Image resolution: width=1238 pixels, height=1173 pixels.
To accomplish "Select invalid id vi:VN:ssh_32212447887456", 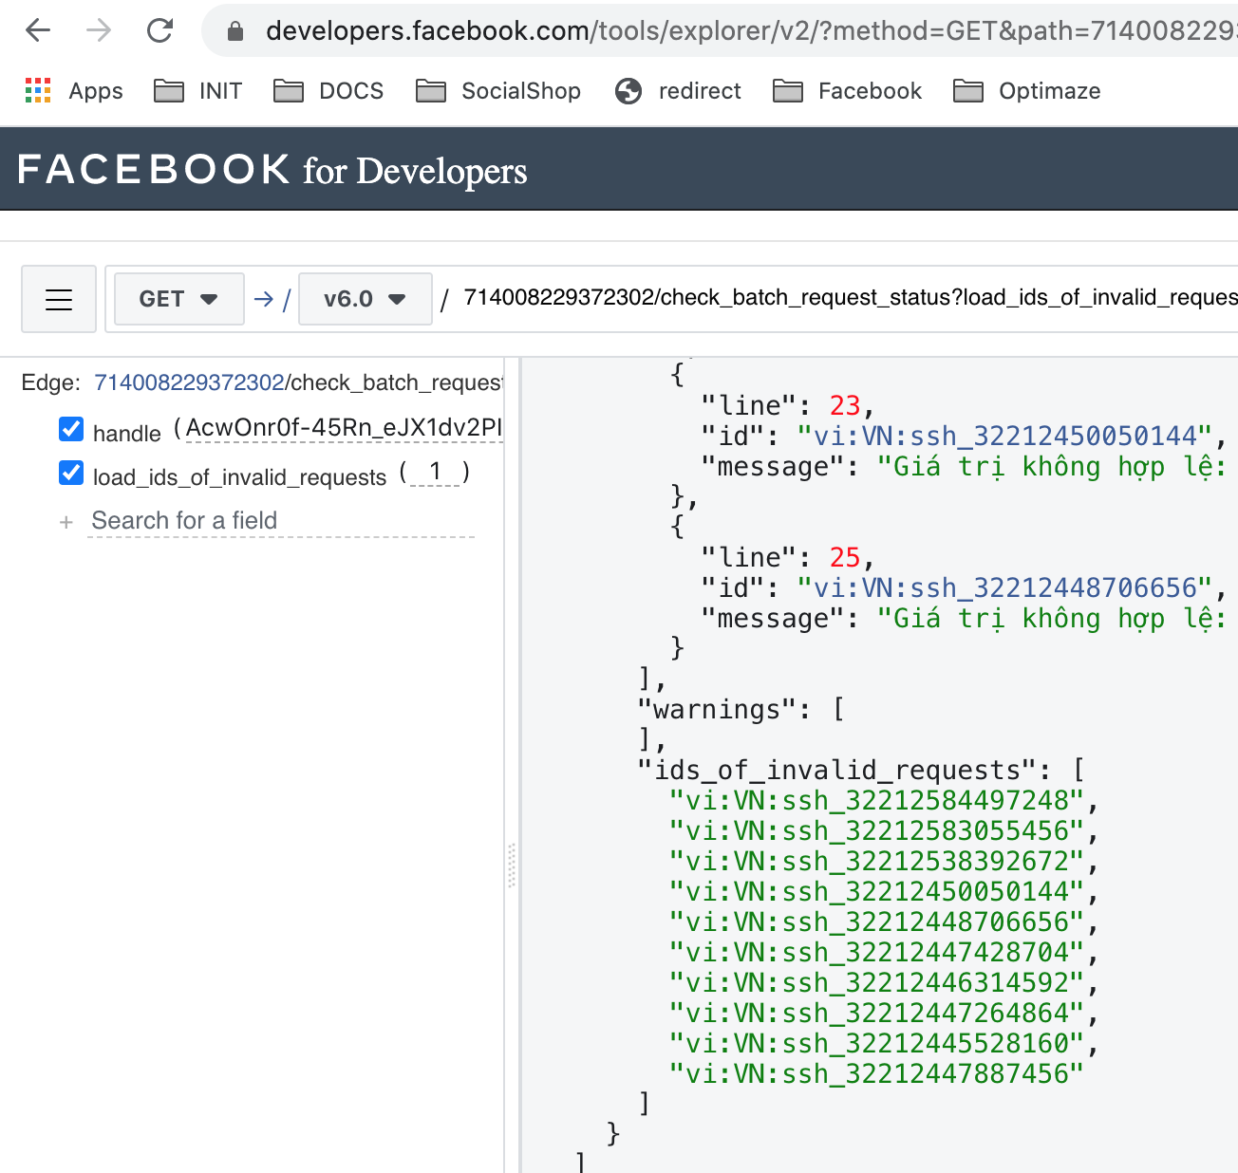I will point(876,1074).
